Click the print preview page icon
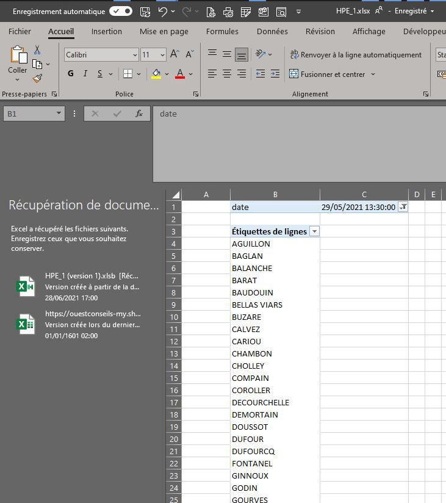Viewport: 446px width, 503px height. point(210,12)
